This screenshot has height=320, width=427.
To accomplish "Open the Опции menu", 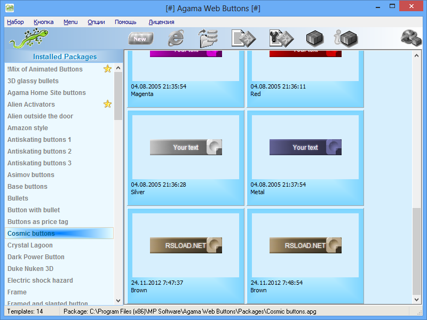I will point(96,22).
